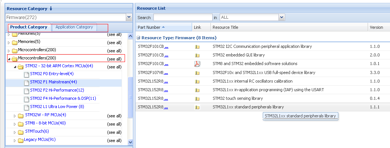
Task: Click see all for STM32W - RF MCUs
Action: point(114,116)
